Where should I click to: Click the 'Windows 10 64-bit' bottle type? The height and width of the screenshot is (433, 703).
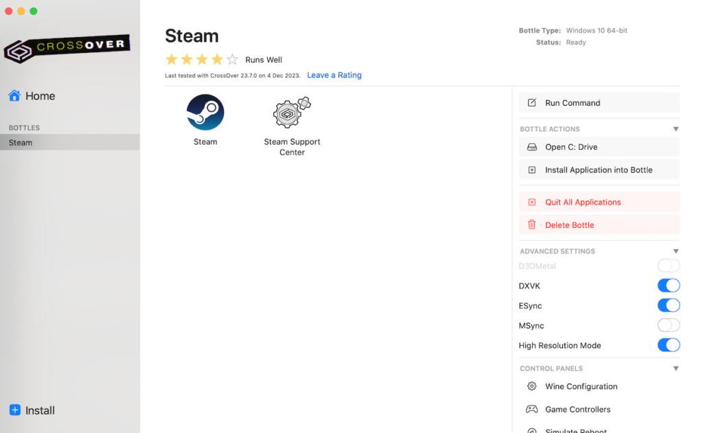tap(597, 30)
